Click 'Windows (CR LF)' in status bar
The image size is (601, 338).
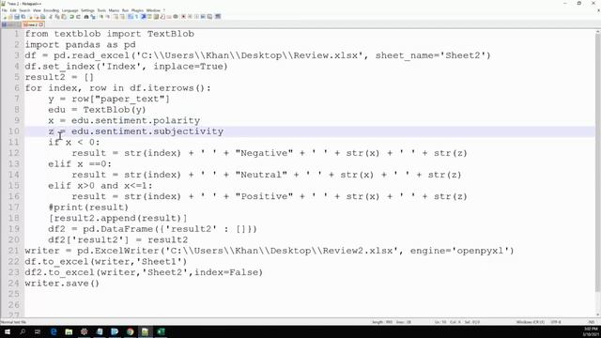[531, 322]
